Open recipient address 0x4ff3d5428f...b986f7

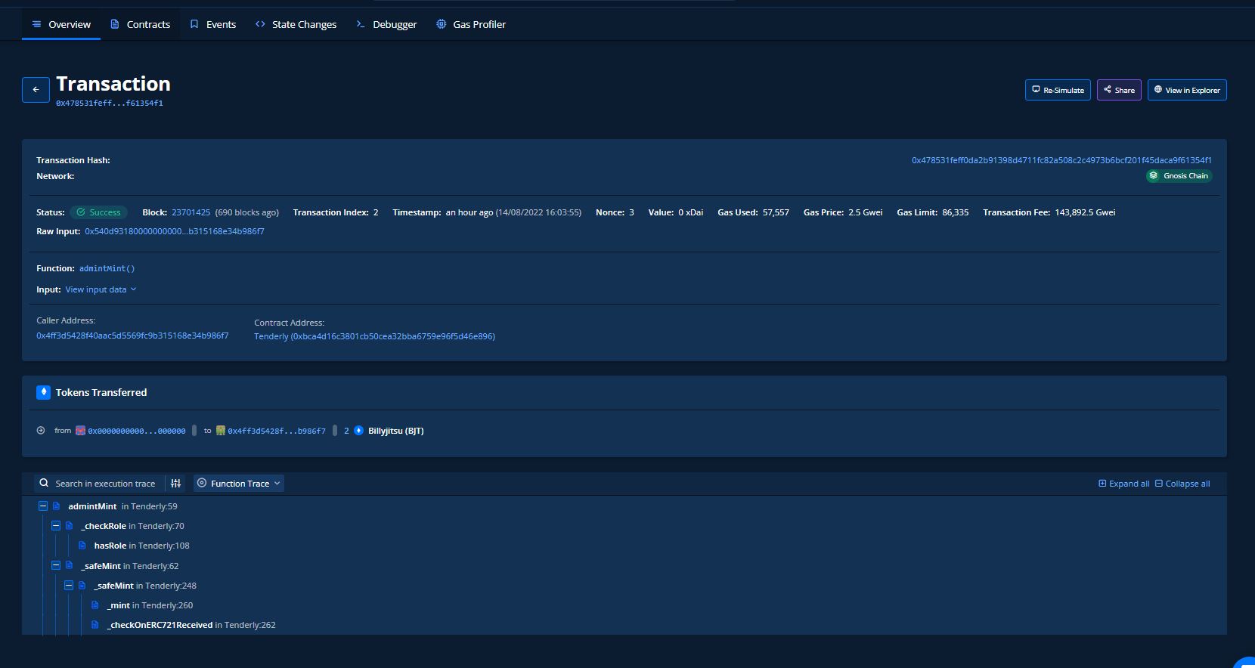277,431
